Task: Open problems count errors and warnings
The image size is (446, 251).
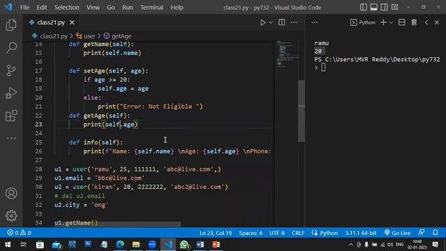Action: click(x=19, y=233)
